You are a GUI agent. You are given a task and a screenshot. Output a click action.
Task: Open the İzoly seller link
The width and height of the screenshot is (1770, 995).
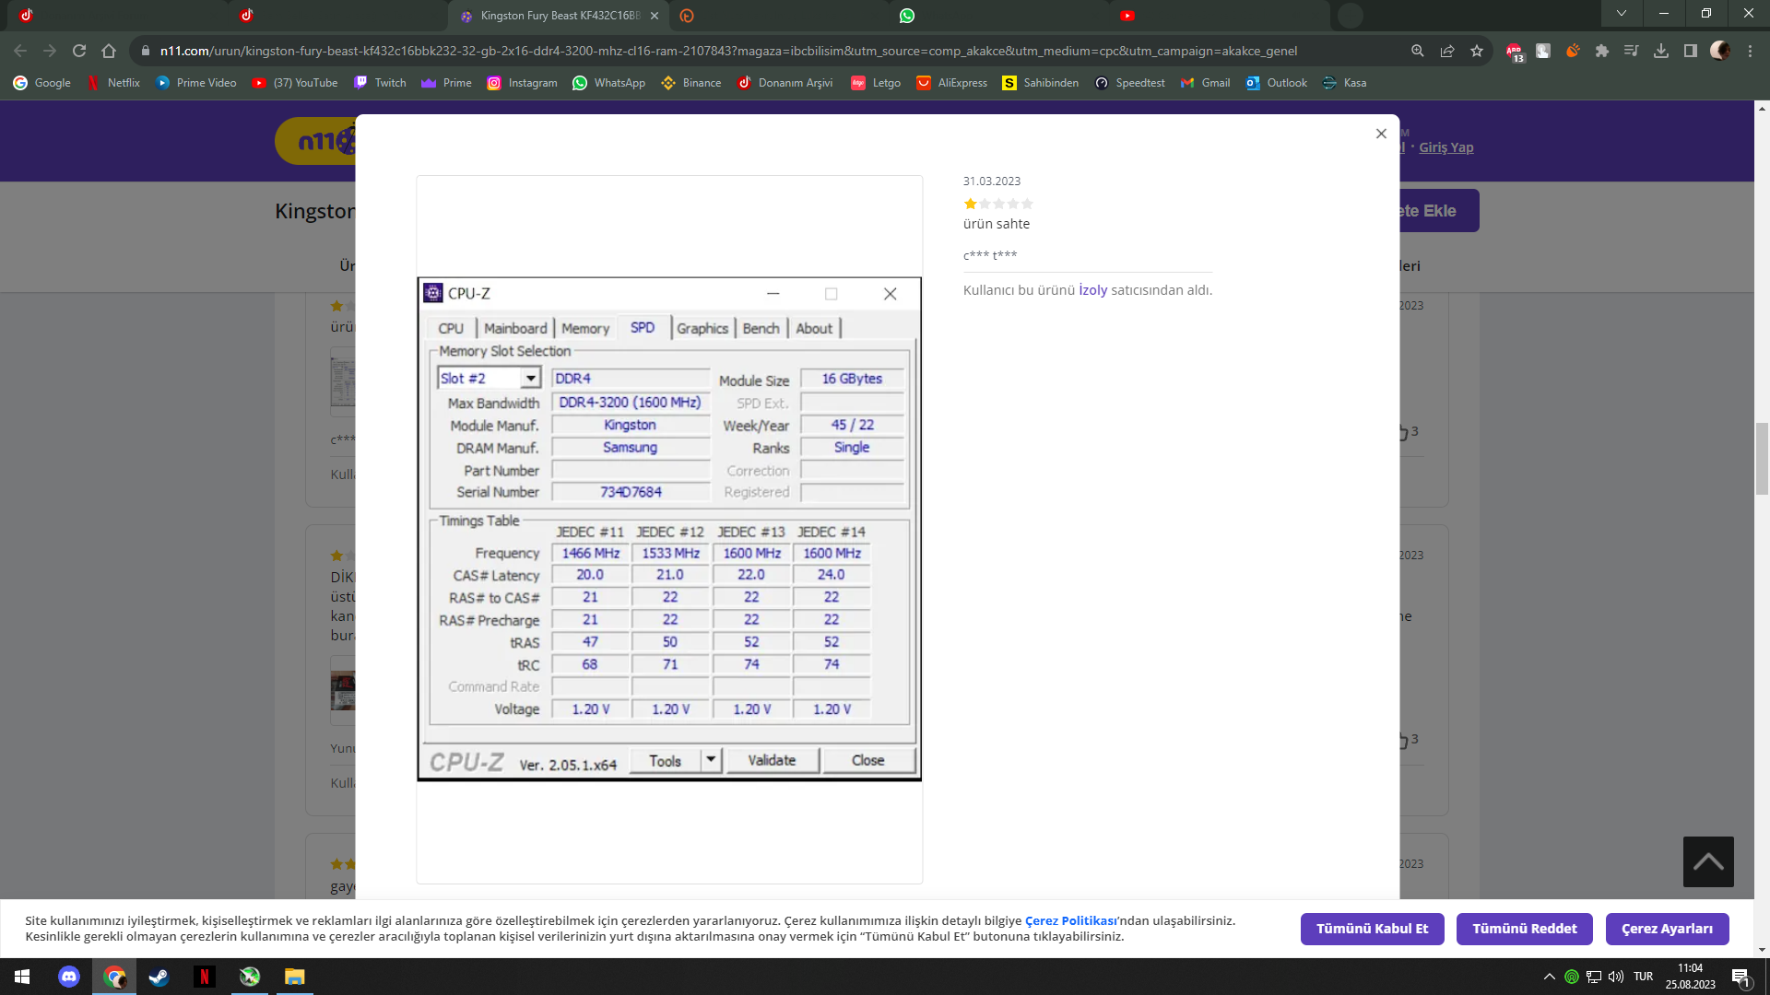point(1092,290)
